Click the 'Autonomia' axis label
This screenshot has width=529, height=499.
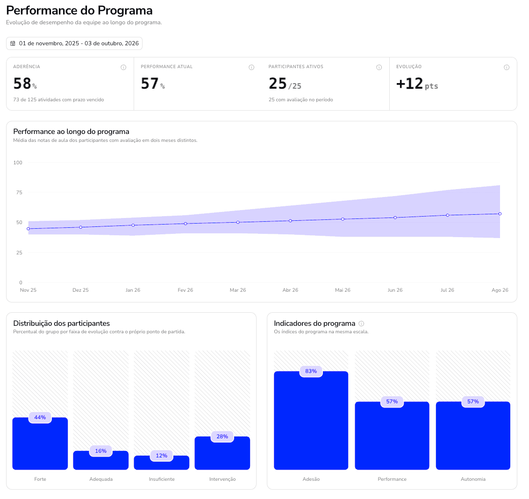473,479
